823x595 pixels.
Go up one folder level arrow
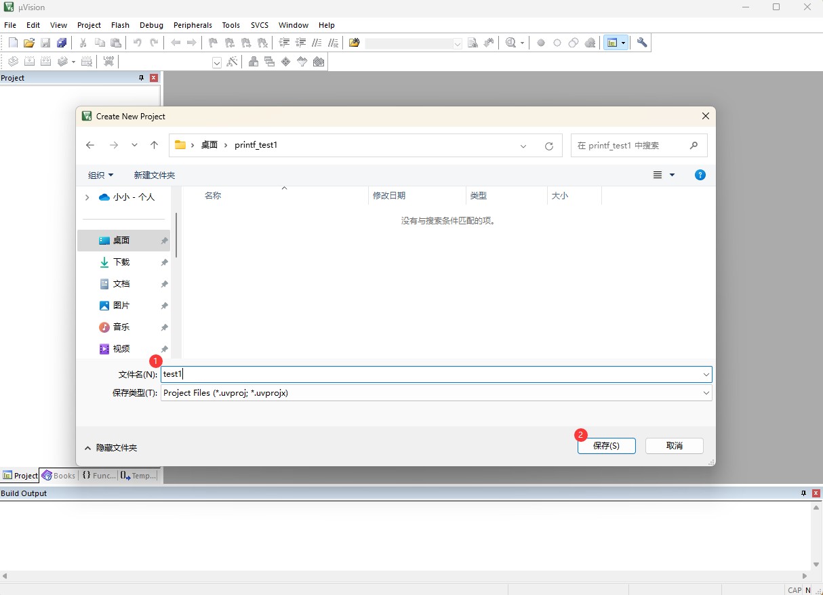155,145
